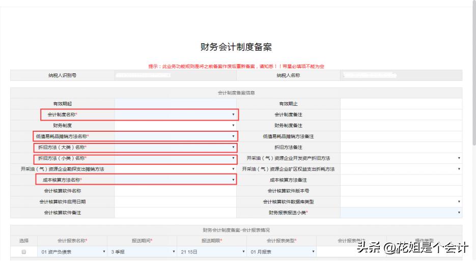Click the 折旧方法备注 input field

click(401, 147)
